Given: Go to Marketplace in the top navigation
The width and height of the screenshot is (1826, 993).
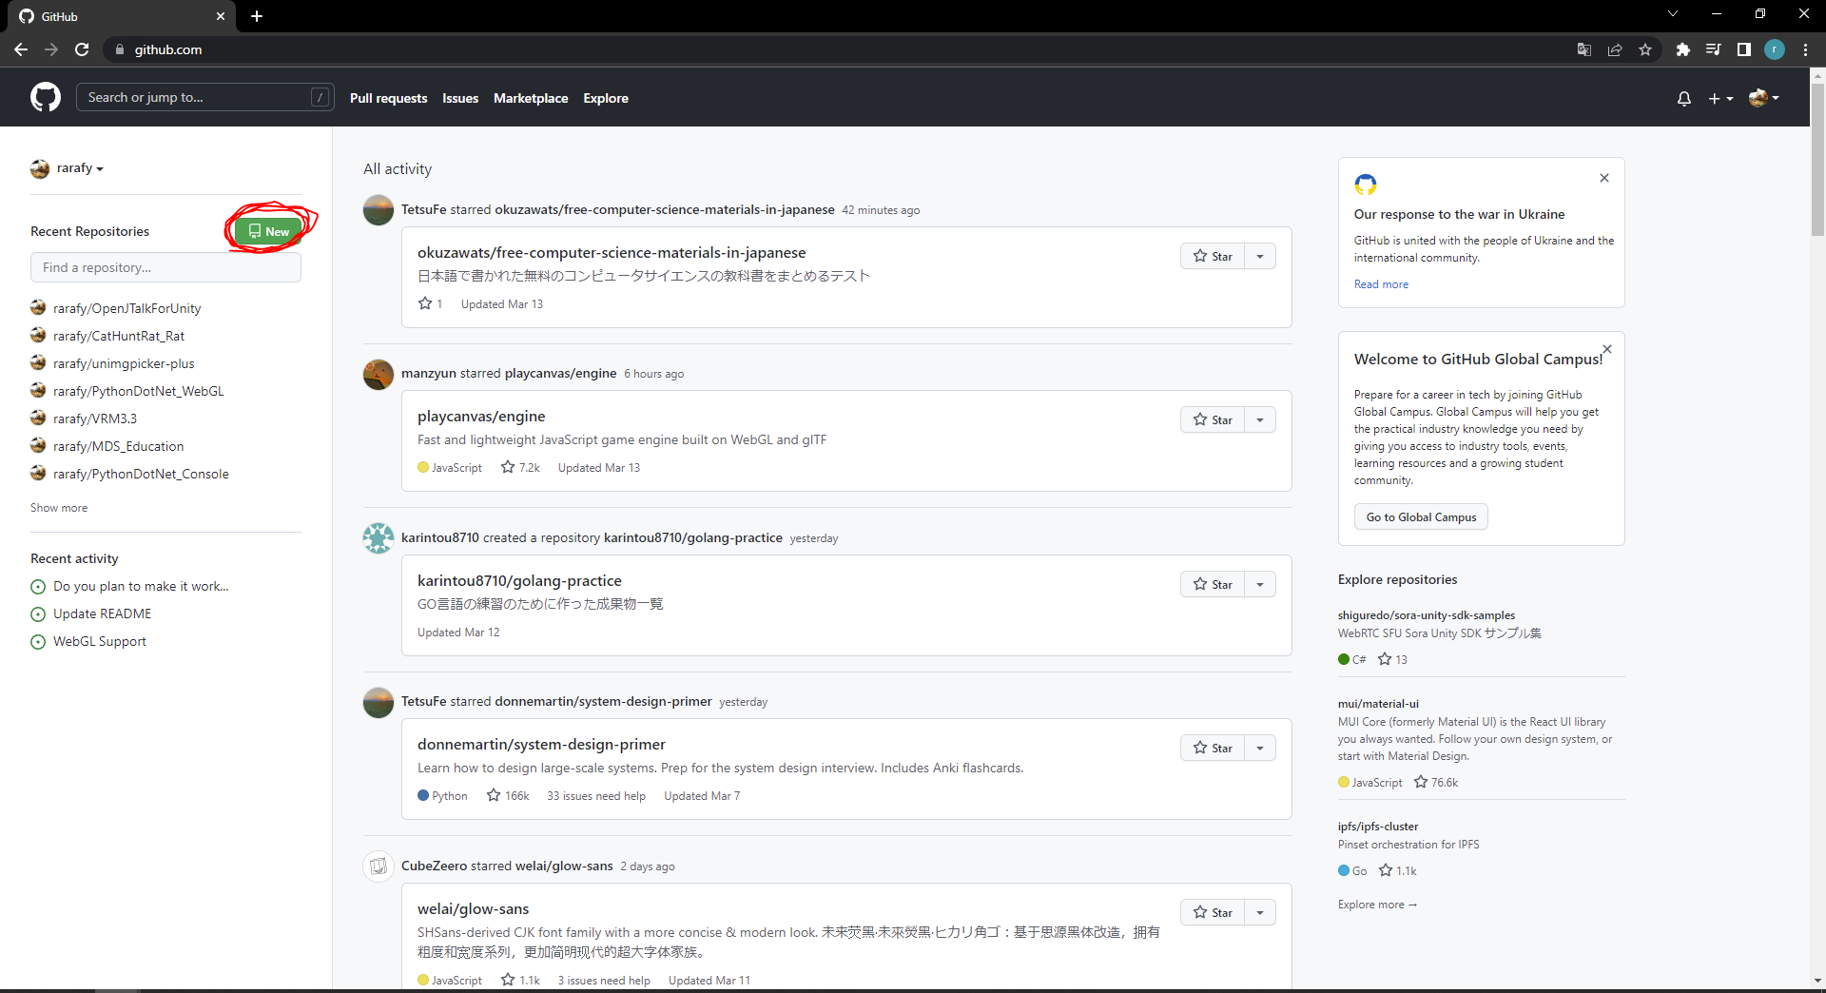Looking at the screenshot, I should 530,98.
